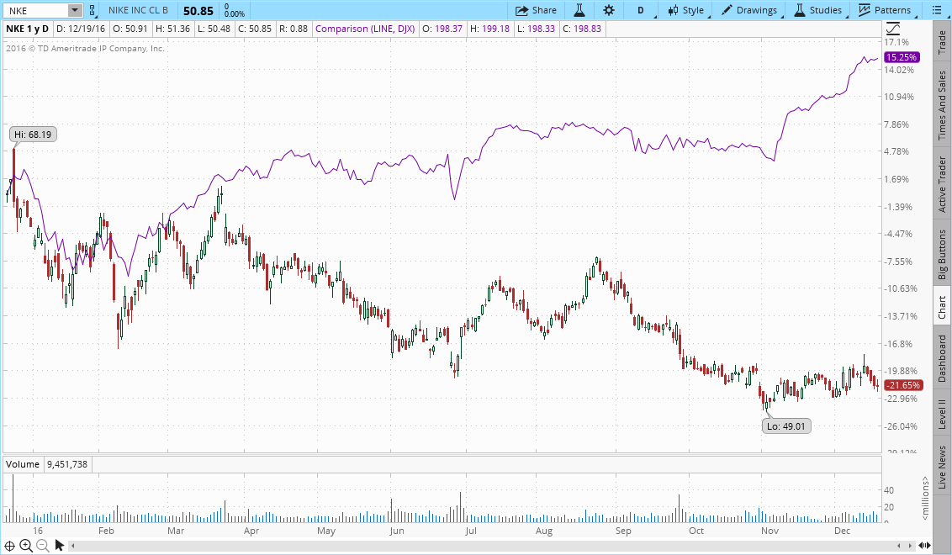Screen dimensions: 952x555
Task: Click the chart scale toggle icon above price axis
Action: [x=893, y=28]
